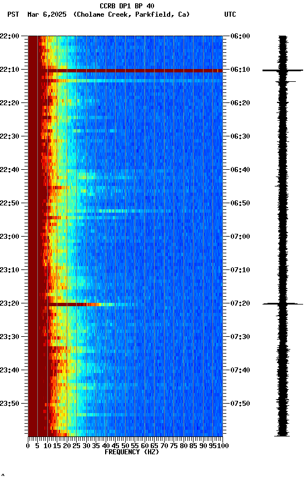Click the 07:50 UTC time label

240,404
